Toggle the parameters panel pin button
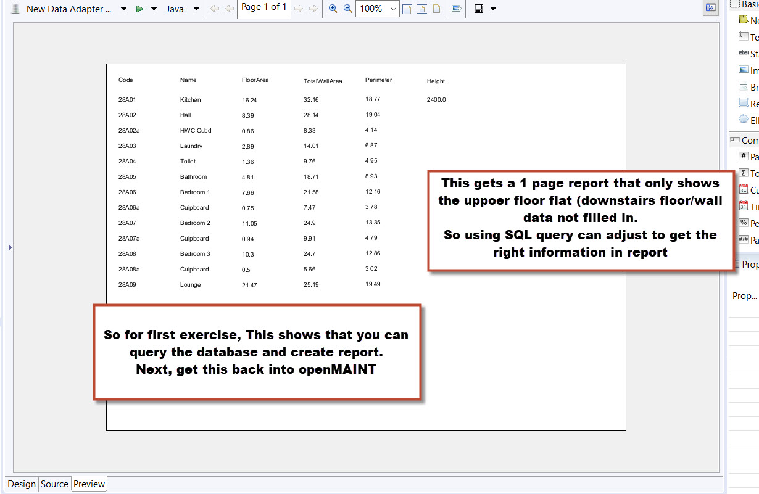Image resolution: width=759 pixels, height=494 pixels. (710, 7)
